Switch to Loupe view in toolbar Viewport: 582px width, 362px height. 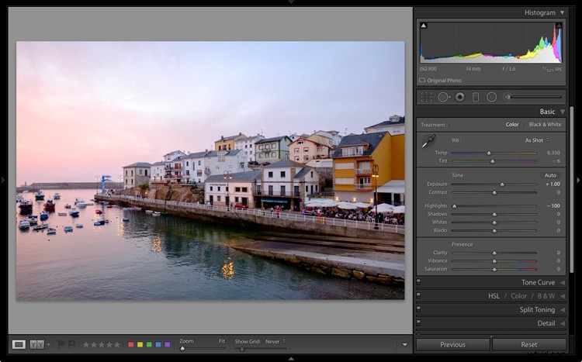[19, 345]
